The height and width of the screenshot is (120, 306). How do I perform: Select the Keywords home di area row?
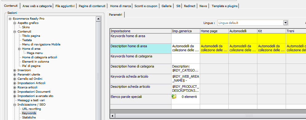(140, 38)
